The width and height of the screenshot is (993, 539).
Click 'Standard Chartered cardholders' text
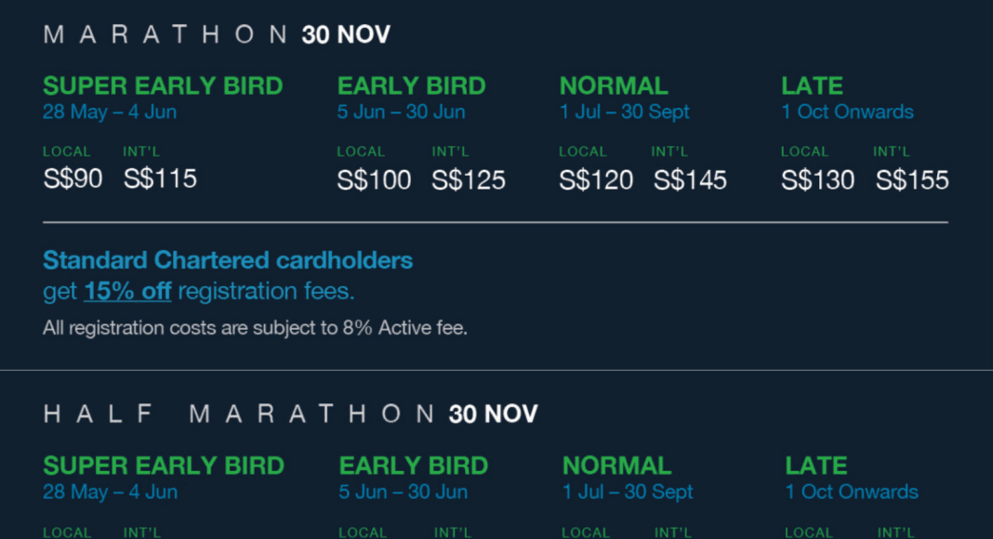coord(228,260)
